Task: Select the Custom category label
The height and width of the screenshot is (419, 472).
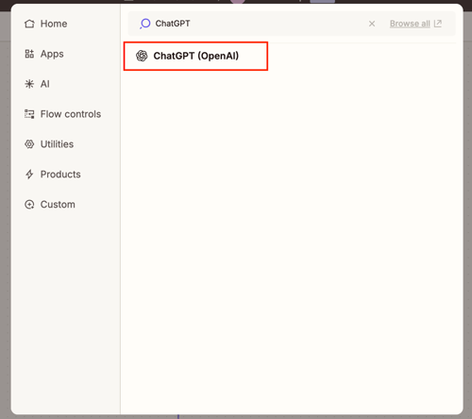Action: [58, 205]
